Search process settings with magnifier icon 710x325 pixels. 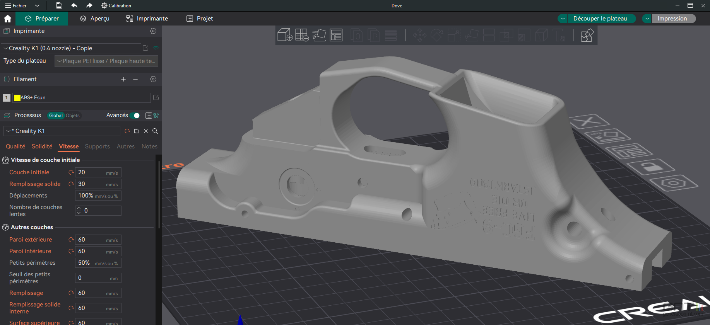155,131
